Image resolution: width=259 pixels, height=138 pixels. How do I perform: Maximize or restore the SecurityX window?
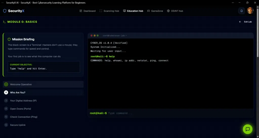coord(247,3)
